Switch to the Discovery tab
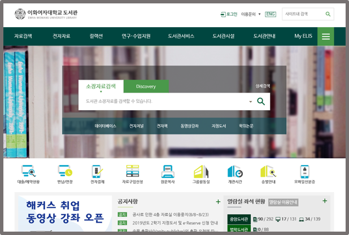Image resolution: width=349 pixels, height=235 pixels. pyautogui.click(x=146, y=86)
